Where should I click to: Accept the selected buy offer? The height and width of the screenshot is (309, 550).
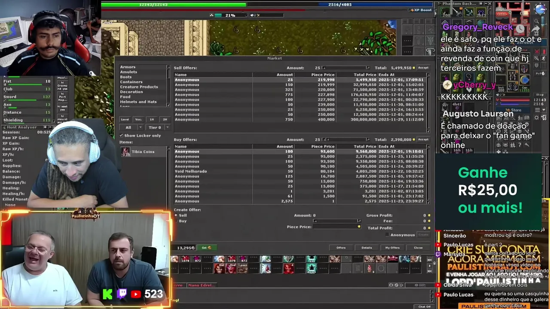[x=423, y=139]
